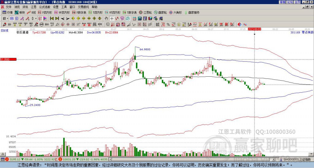Open the 交易委托 menu
The image size is (314, 168).
pyautogui.click(x=83, y=7)
